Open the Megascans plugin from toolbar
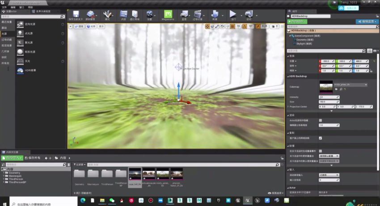This screenshot has width=380, height=206. [168, 16]
